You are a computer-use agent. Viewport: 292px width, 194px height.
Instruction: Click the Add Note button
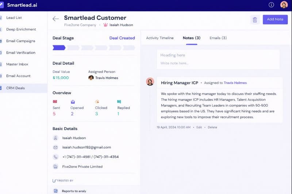[275, 19]
